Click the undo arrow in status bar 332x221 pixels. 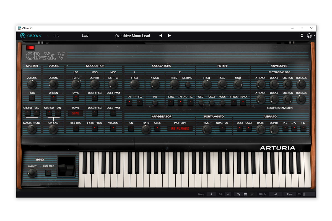pos(238,194)
